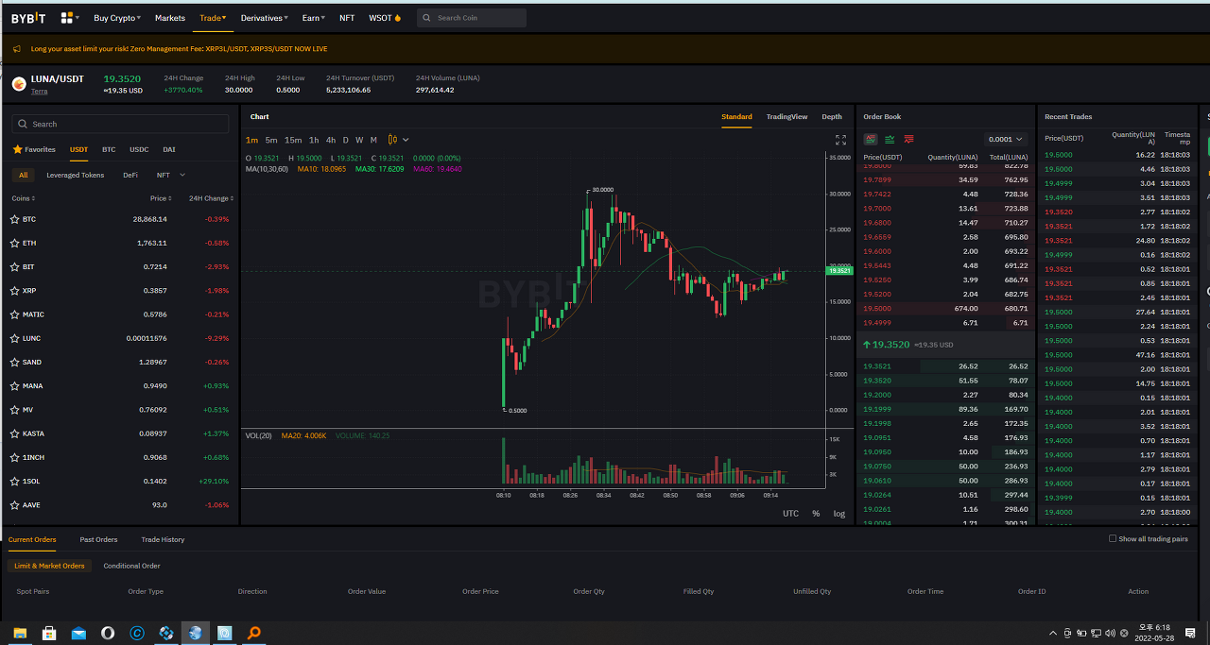Star MATIC as a favorite
Viewport: 1210px width, 645px height.
(14, 314)
